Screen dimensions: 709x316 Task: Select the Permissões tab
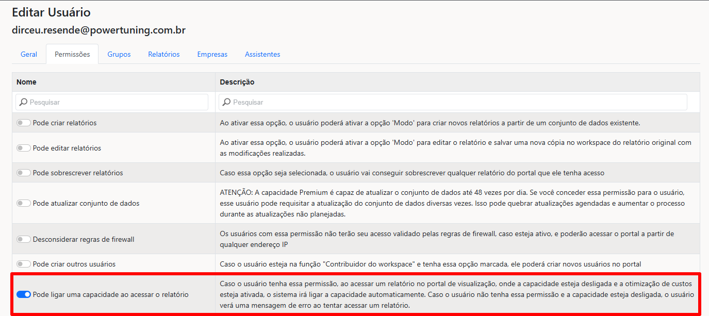(72, 54)
